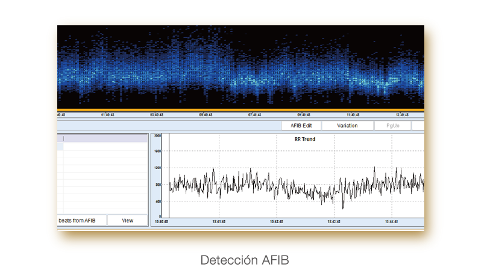Viewport: 490px width, 273px height.
Task: Click the AFIB Edit button
Action: (x=301, y=126)
